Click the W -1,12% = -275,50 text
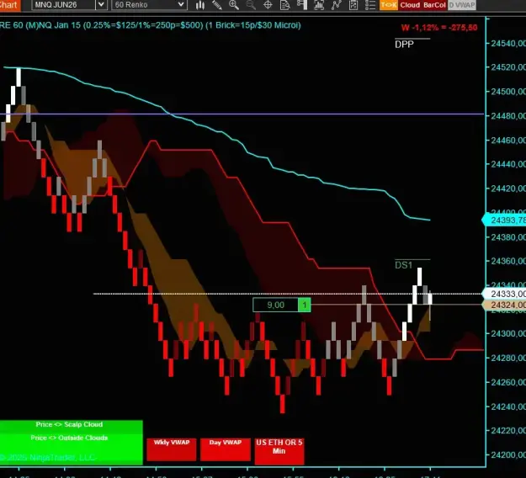Screen dimensions: 526x478 coord(439,28)
